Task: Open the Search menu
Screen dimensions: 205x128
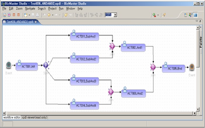Action: pos(42,8)
